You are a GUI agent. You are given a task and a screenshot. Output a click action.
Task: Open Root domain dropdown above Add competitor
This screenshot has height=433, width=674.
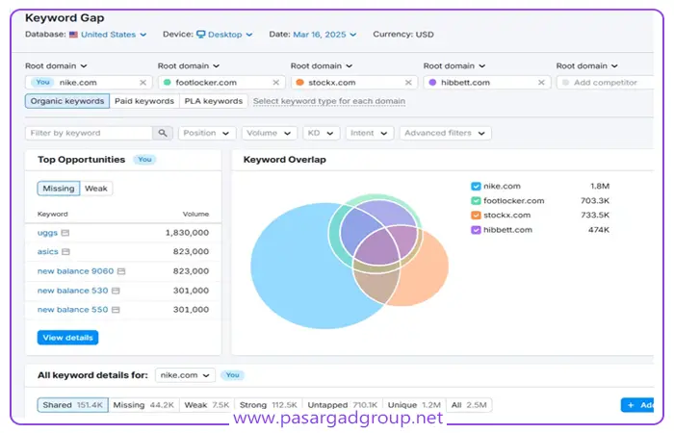pyautogui.click(x=586, y=66)
